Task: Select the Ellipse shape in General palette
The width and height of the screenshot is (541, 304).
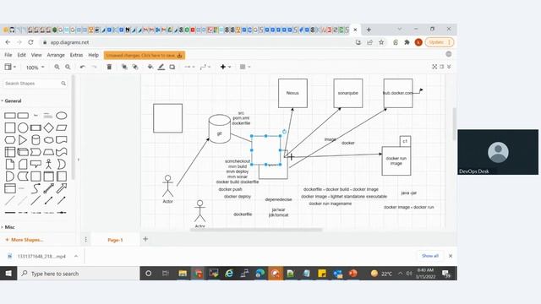Action: [x=62, y=116]
